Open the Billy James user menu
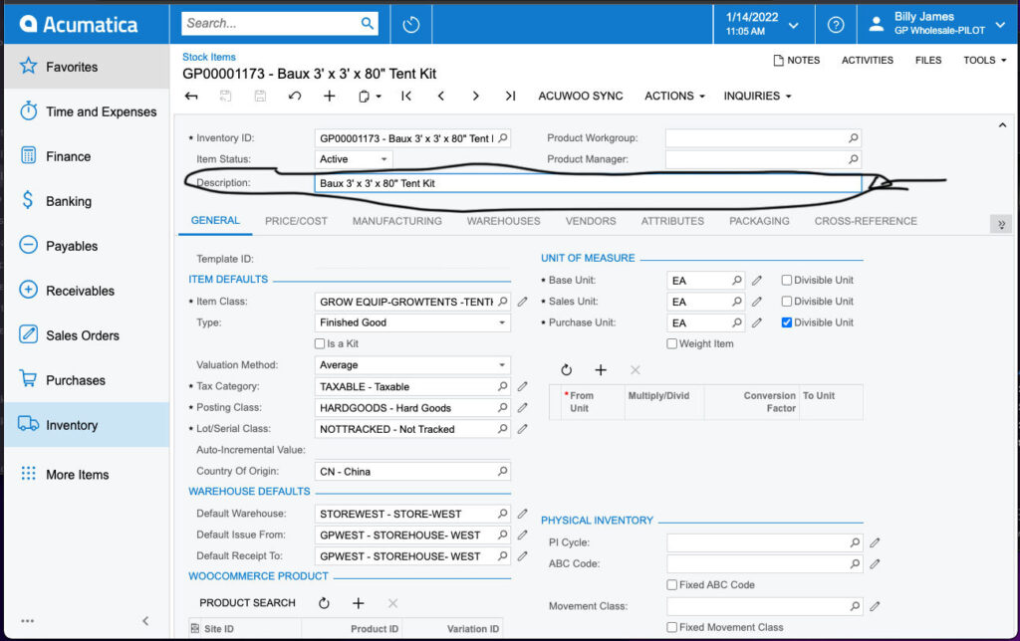1020x641 pixels. 938,24
